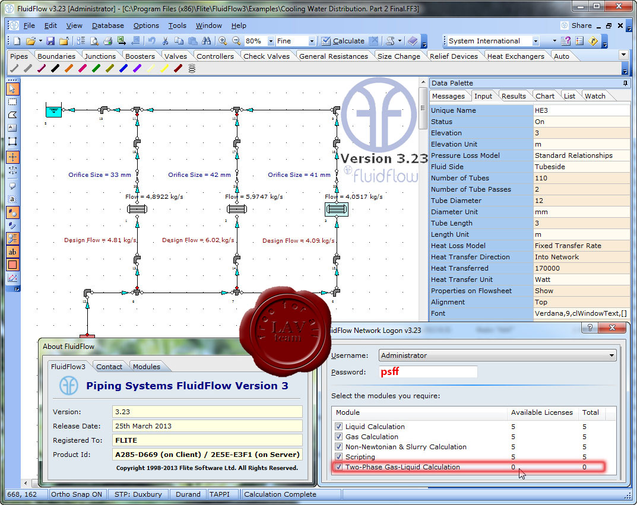Select the HE3 heat exchanger on flowsheet
Image resolution: width=637 pixels, height=505 pixels.
click(337, 209)
